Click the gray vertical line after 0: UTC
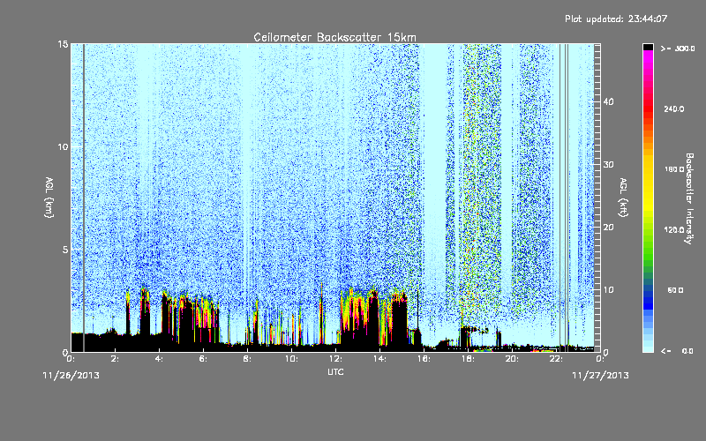 (84, 198)
